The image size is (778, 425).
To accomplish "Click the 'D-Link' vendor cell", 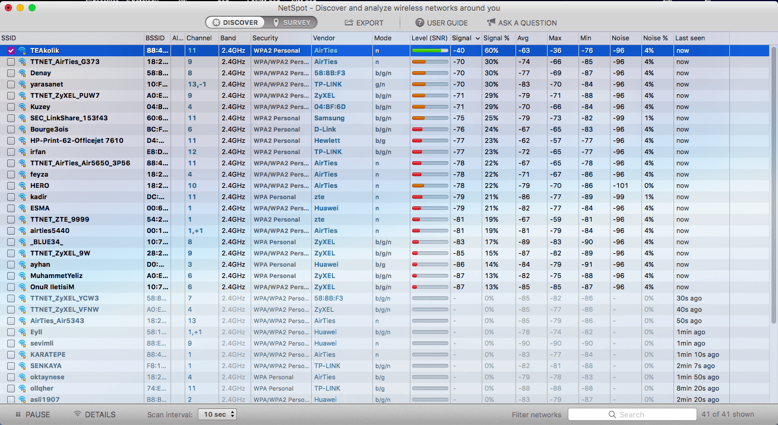I will (325, 129).
